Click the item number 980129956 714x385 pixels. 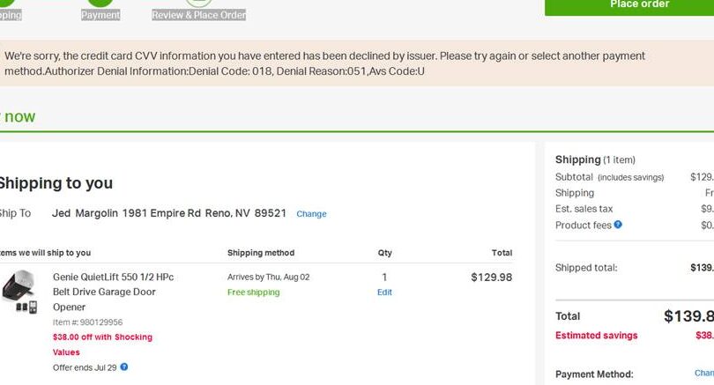87,322
